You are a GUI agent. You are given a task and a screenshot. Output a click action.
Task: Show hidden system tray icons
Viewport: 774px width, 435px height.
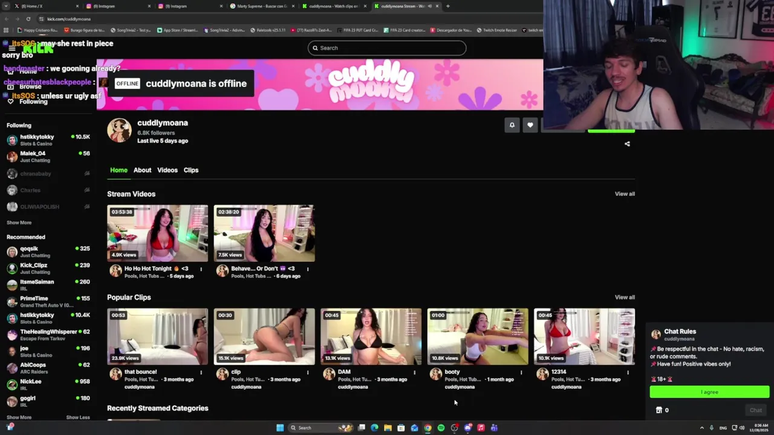(702, 428)
